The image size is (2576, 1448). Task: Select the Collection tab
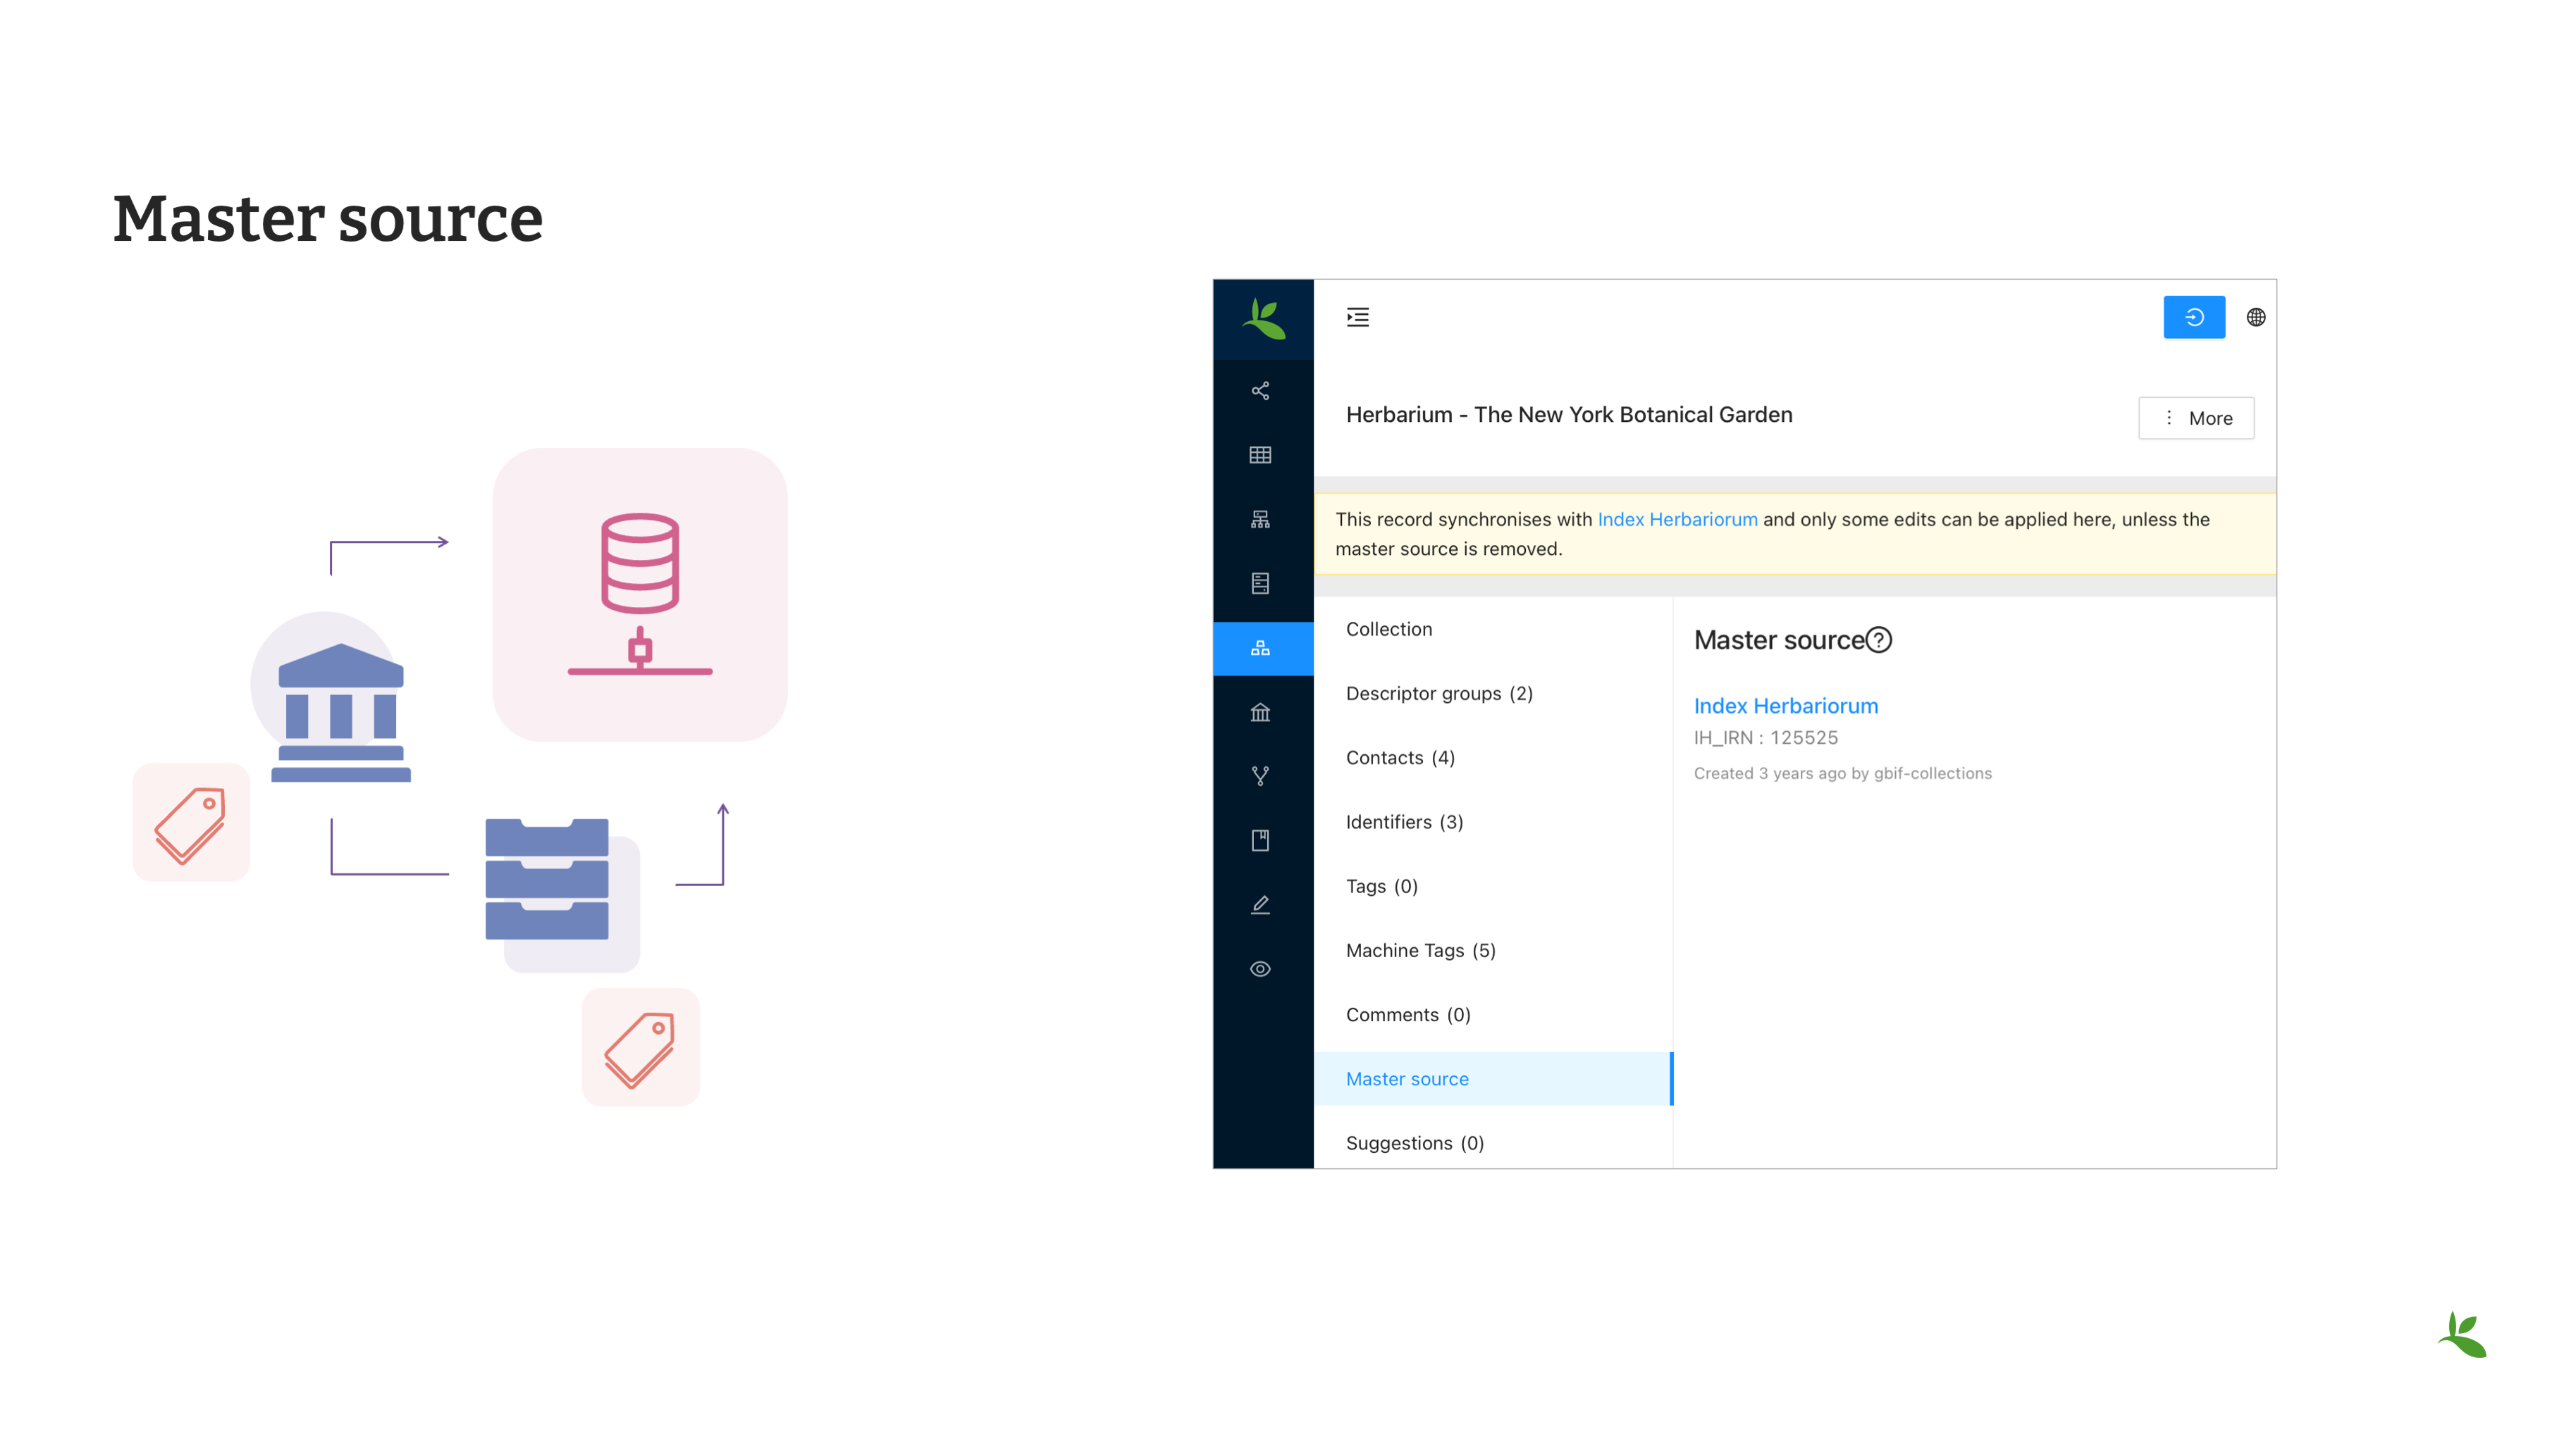[1389, 628]
